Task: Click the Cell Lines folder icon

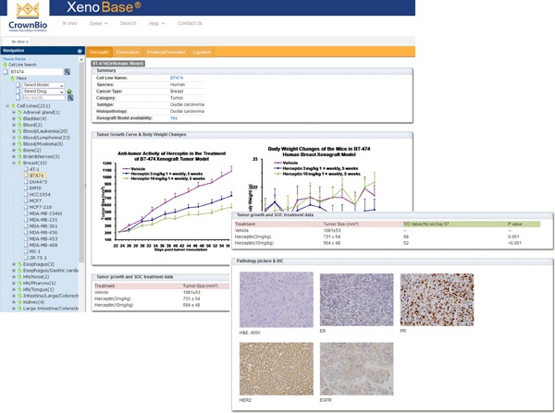Action: [13, 106]
